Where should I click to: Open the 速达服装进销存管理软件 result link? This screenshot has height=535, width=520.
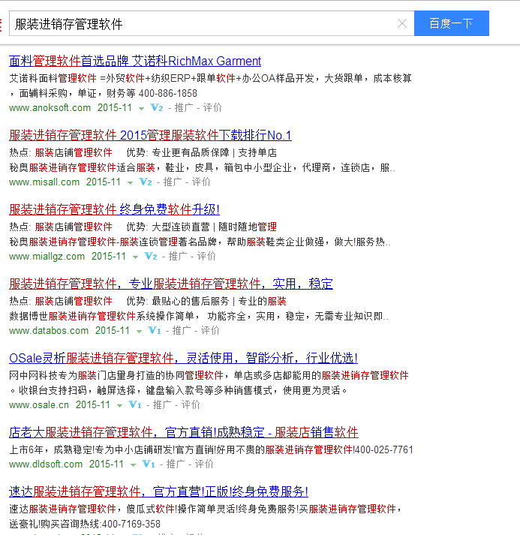pyautogui.click(x=158, y=491)
